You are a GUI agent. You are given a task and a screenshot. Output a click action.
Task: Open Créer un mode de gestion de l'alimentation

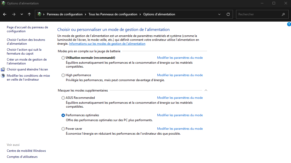click(x=27, y=61)
